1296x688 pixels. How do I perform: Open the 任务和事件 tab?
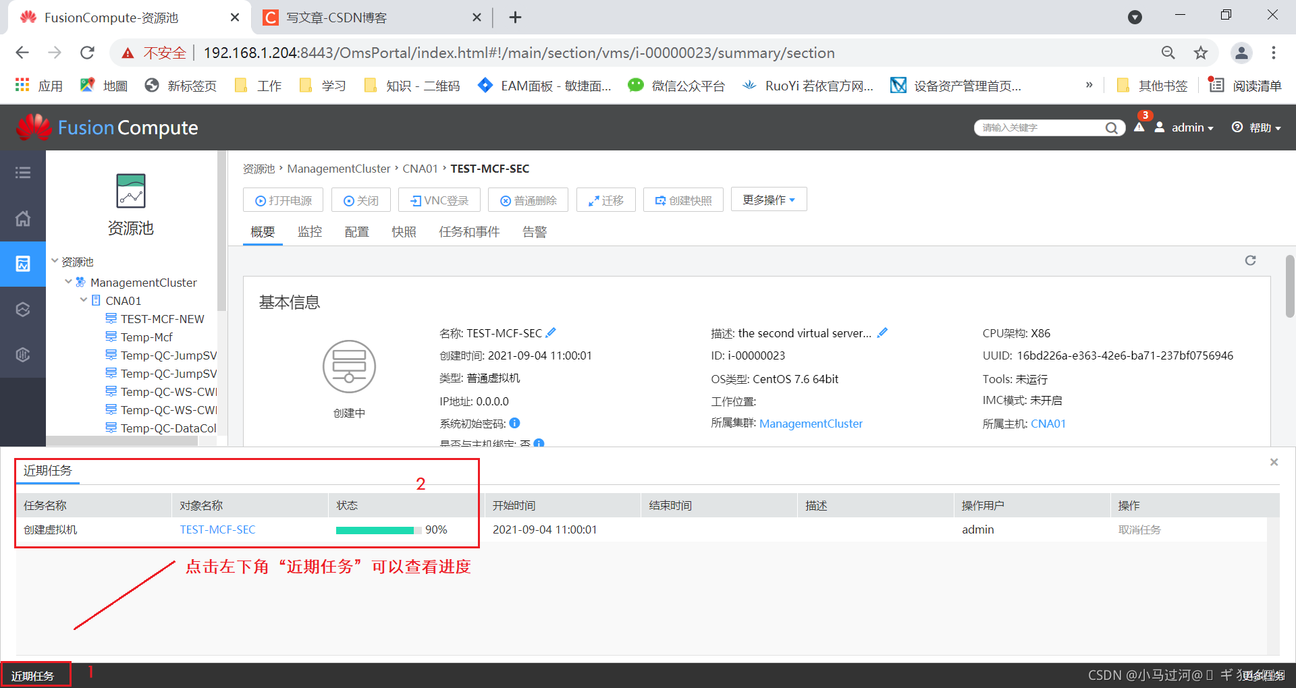click(x=469, y=231)
